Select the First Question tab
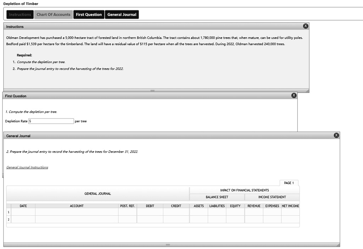The height and width of the screenshot is (249, 363). (x=89, y=15)
